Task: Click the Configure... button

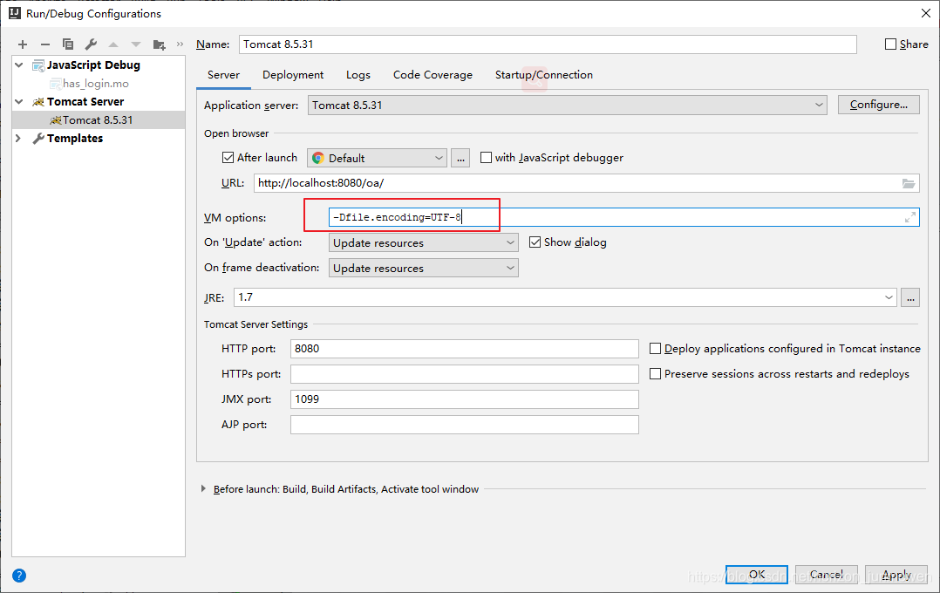Action: (x=878, y=105)
